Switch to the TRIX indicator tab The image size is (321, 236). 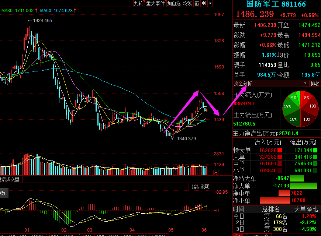[68, 235]
